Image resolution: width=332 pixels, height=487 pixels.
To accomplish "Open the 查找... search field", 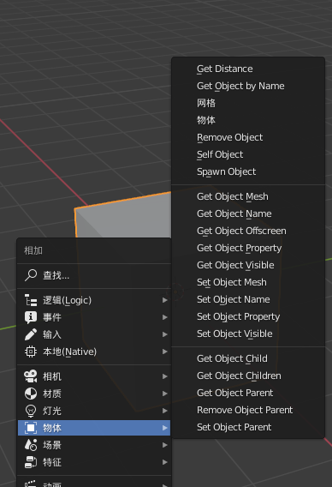I will point(94,275).
